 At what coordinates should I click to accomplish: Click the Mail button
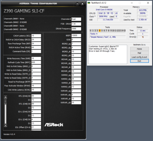(139, 53)
